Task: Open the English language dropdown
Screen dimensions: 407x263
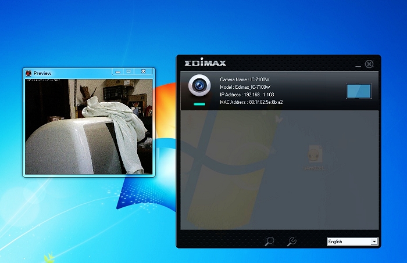Action: [352, 242]
